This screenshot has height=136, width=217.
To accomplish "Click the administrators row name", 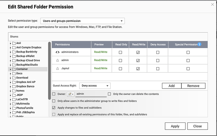I will [x=70, y=52].
